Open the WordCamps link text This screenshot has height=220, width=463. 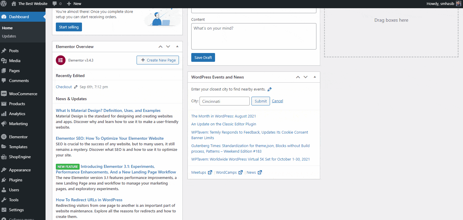pyautogui.click(x=226, y=173)
